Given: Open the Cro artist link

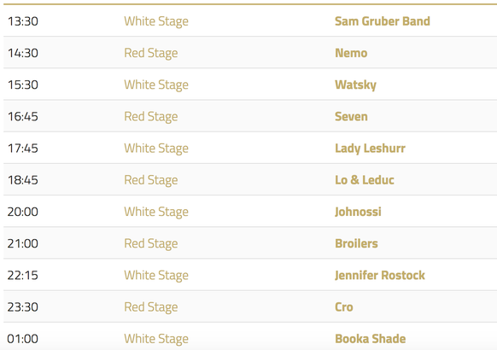Looking at the screenshot, I should click(x=344, y=306).
